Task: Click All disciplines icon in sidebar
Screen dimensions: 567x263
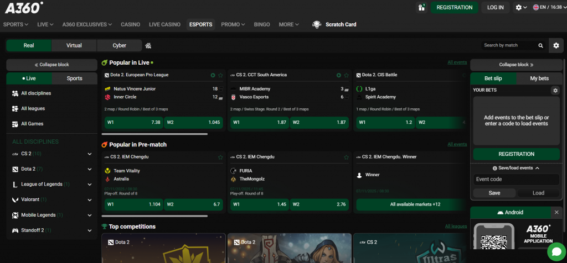Action: [15, 93]
